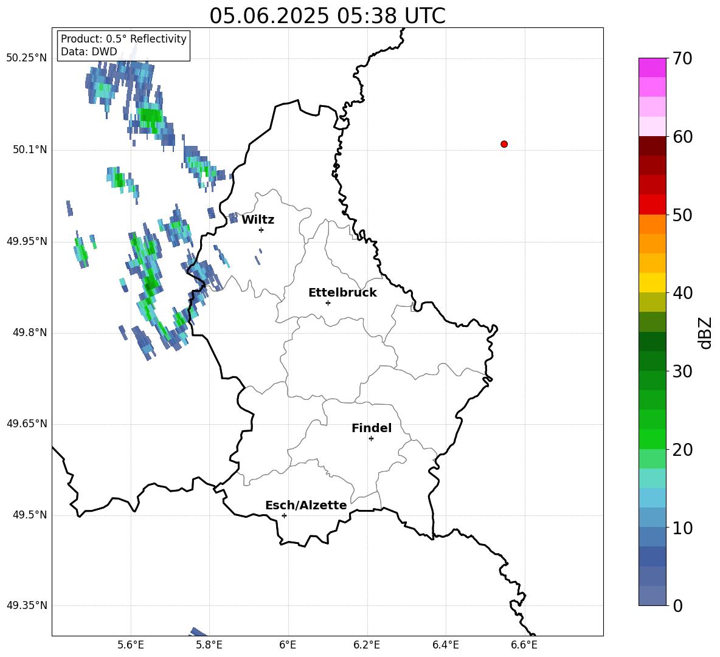Click the 6.6°E longitude label
The image size is (720, 657).
pos(524,645)
